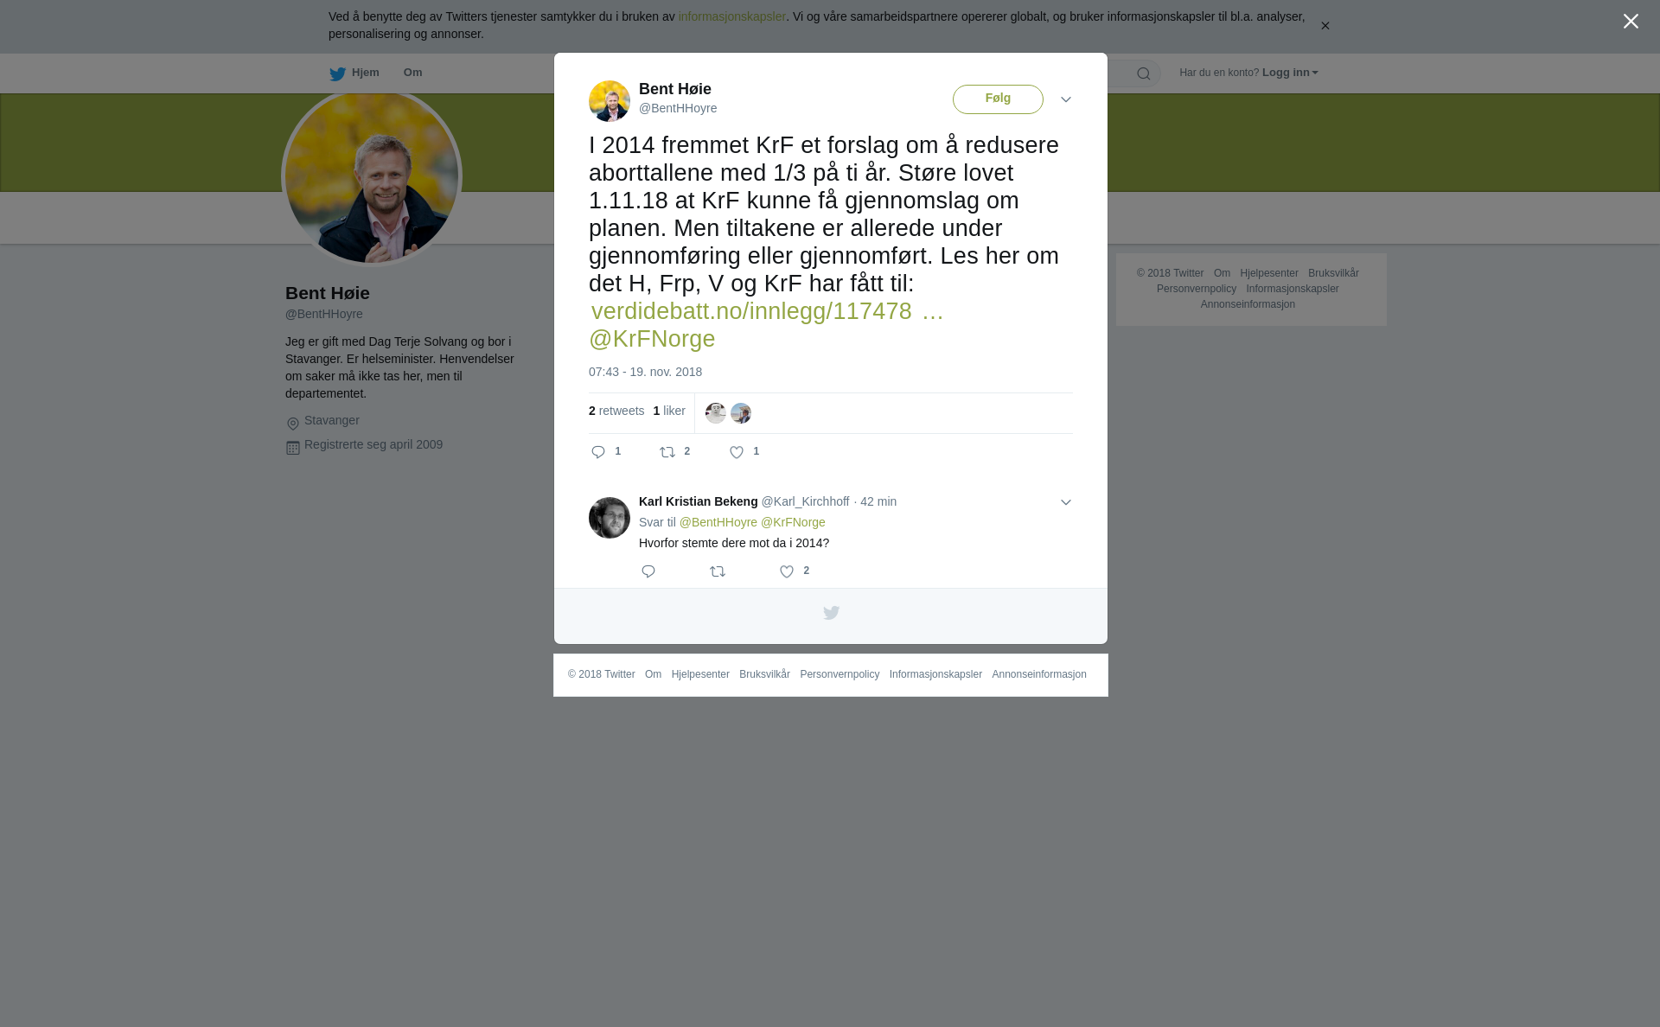View the first liker's avatar thumbnail
This screenshot has width=1660, height=1027.
click(716, 413)
